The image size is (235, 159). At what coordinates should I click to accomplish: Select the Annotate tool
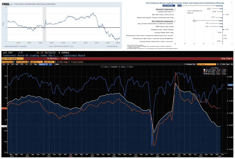coord(113,67)
